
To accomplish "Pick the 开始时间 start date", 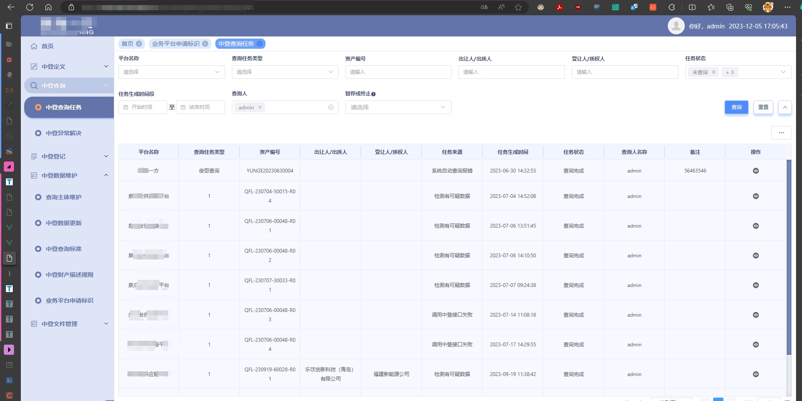I will pos(143,107).
